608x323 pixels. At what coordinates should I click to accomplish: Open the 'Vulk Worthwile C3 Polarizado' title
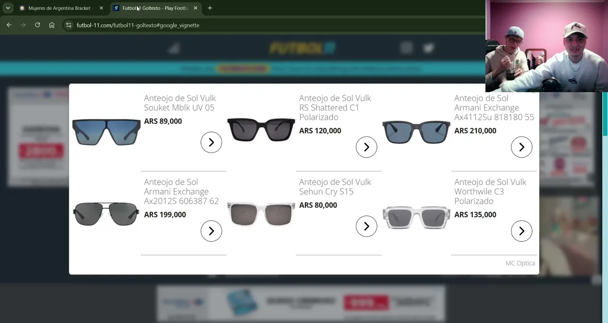pyautogui.click(x=490, y=192)
